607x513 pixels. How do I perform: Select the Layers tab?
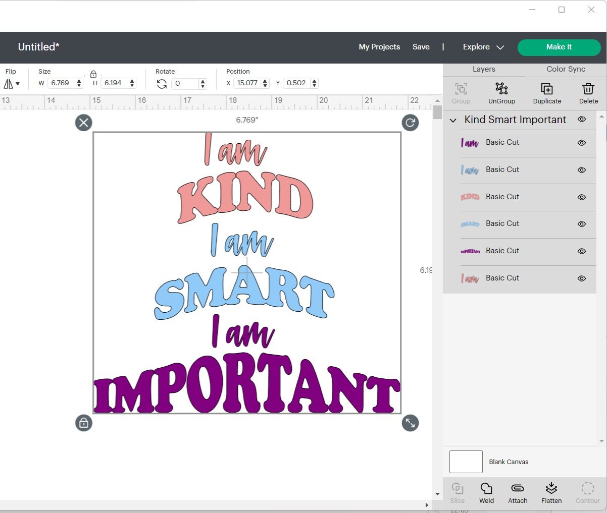[484, 69]
